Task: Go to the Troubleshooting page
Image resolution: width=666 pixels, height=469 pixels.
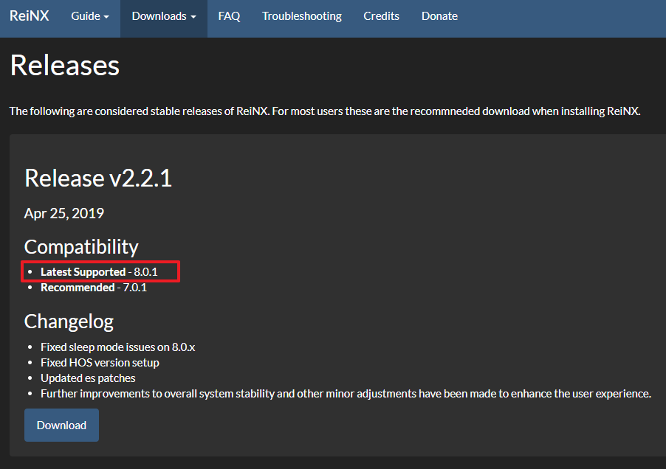Action: (x=301, y=16)
